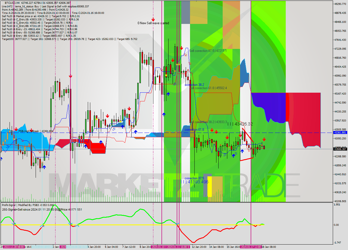Click the '18 Jan 08:00' time axis label
Viewport: 348px width, 250px height.
[x=269, y=247]
